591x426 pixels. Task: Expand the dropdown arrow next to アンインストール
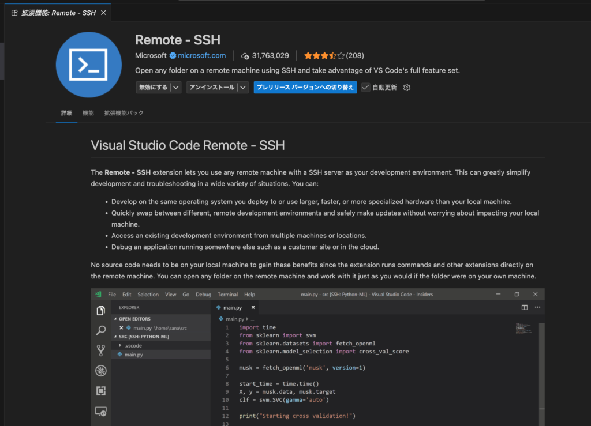(x=243, y=88)
